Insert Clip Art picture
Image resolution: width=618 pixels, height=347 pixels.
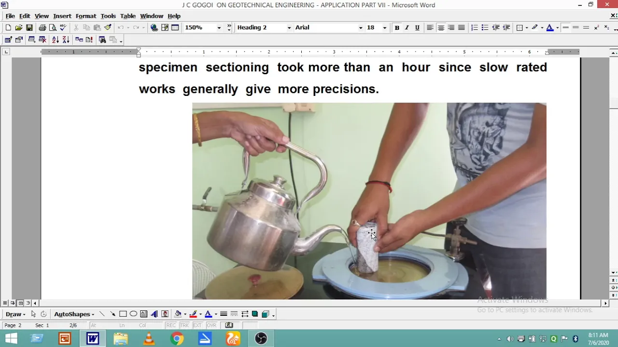(x=165, y=314)
